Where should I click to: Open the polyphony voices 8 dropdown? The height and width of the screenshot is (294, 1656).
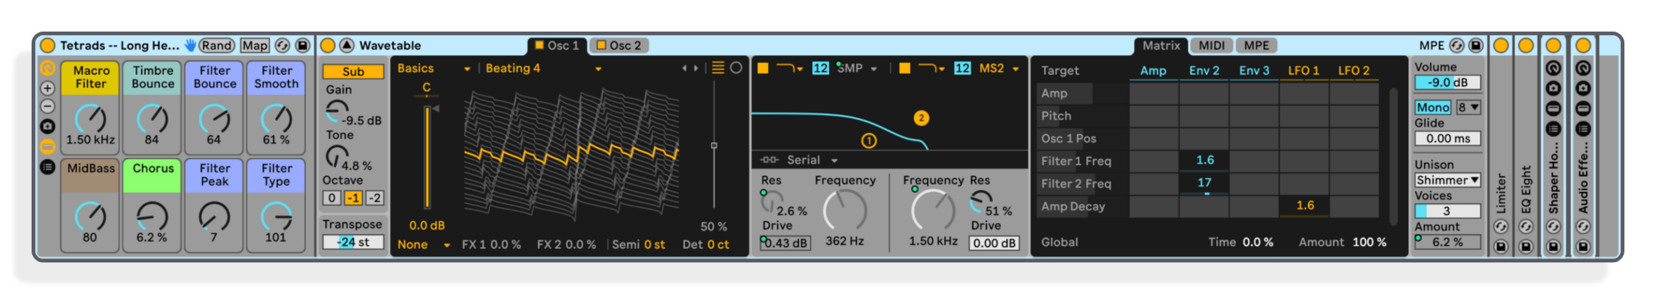coord(1468,107)
